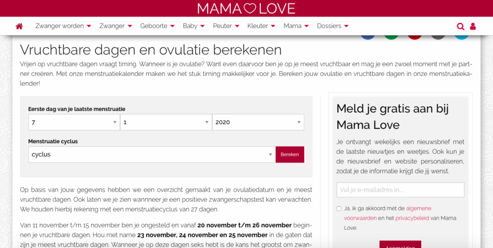
Task: Open the search magnifier icon
Action: click(x=460, y=26)
